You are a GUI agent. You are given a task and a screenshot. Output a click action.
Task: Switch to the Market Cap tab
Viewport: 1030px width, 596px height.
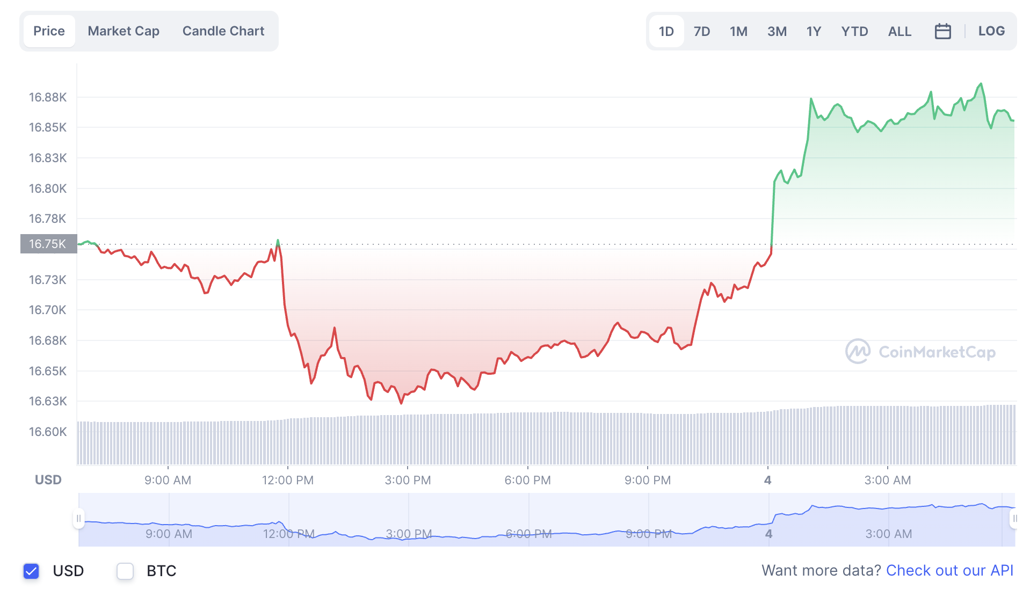click(124, 31)
